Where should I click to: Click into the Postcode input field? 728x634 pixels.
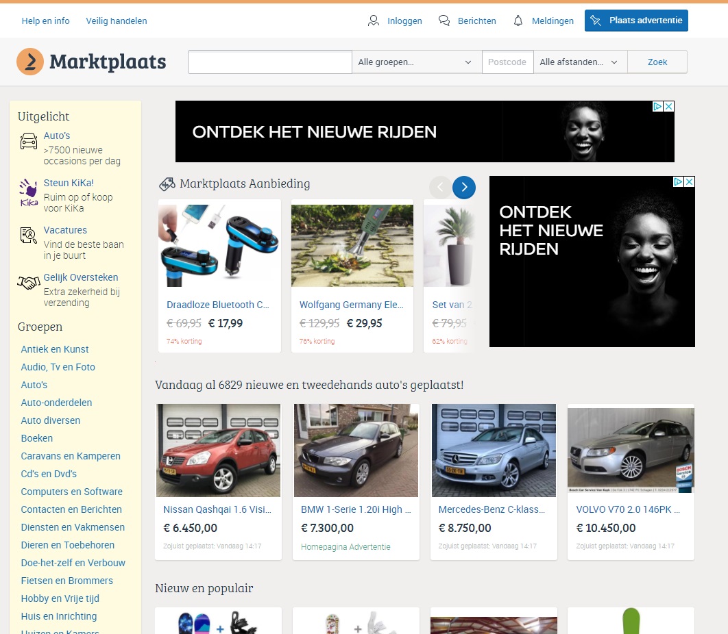click(x=507, y=62)
